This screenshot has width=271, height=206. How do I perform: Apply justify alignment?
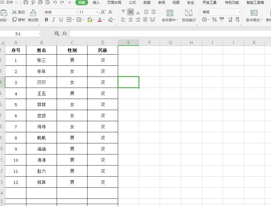tap(145, 19)
